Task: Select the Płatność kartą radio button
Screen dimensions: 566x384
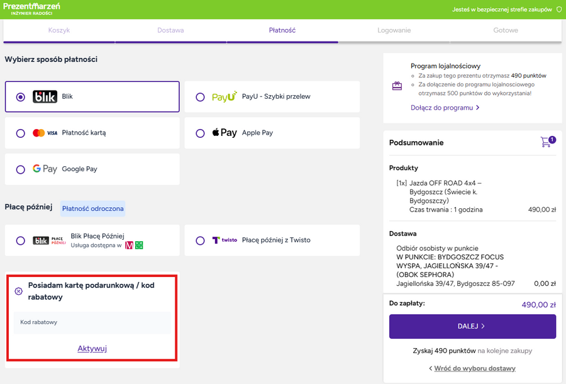Action: (21, 133)
